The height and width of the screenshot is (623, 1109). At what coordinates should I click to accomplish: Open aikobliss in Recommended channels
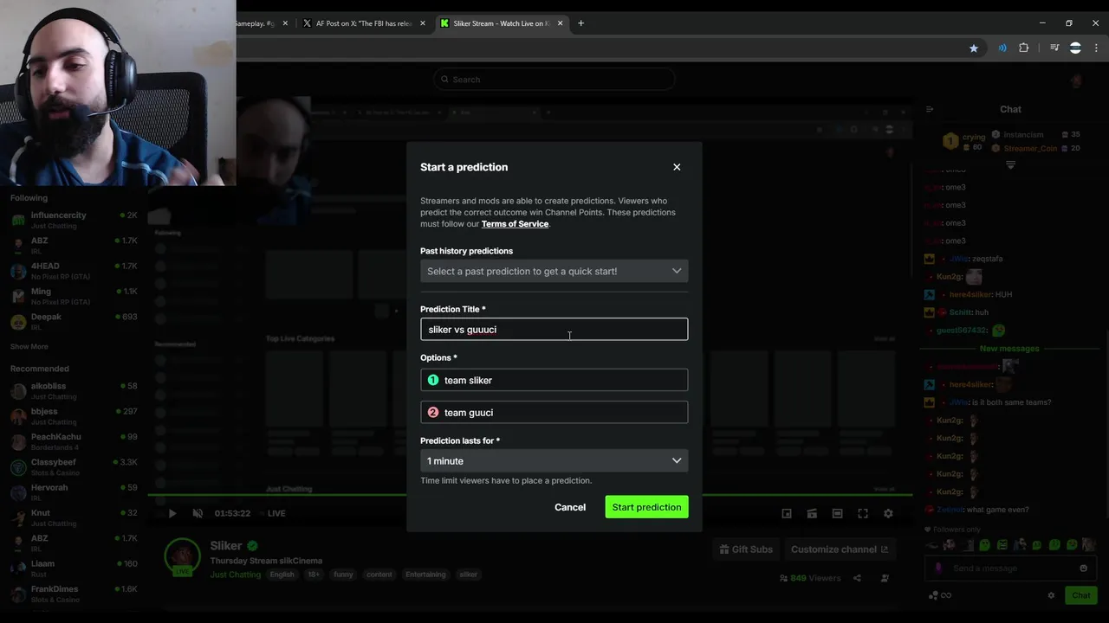[74, 391]
